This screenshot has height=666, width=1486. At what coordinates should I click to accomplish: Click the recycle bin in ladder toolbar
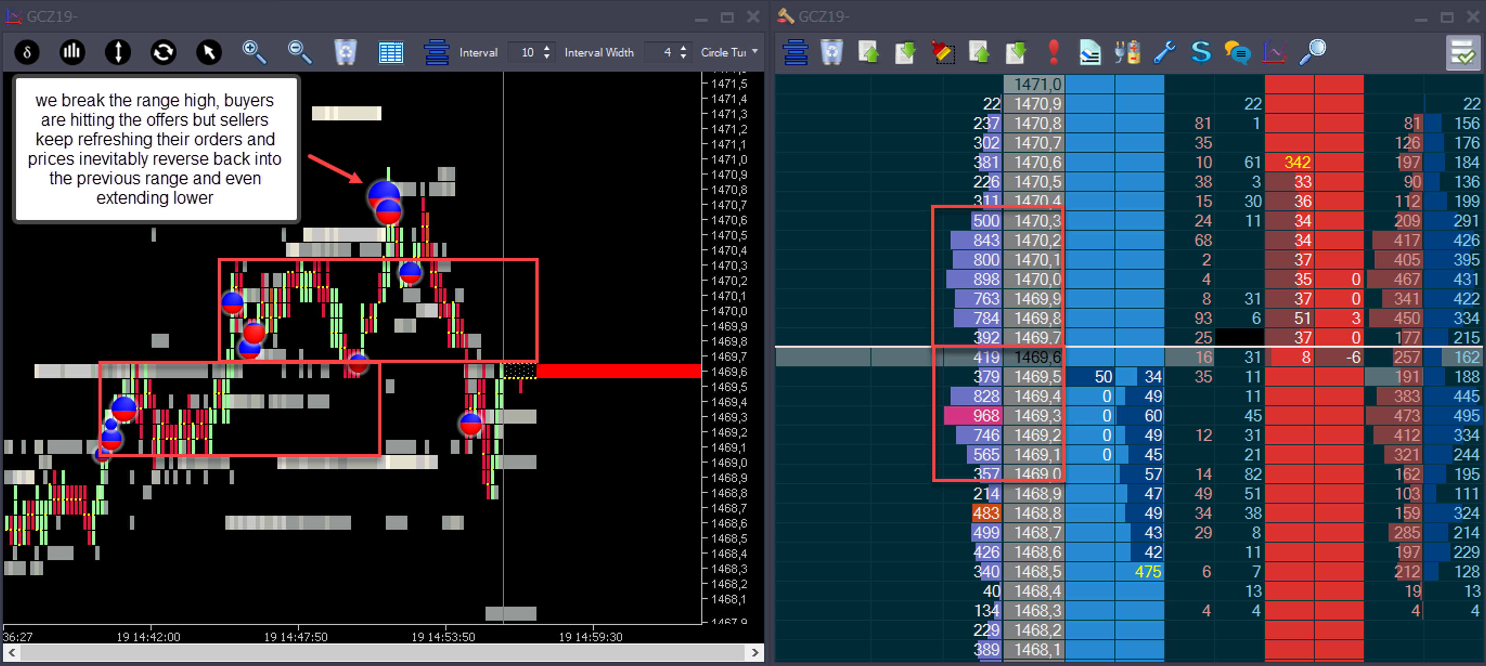831,53
